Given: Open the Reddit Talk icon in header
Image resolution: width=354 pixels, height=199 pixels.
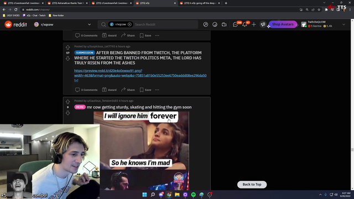Looking at the screenshot, I should coord(224,24).
